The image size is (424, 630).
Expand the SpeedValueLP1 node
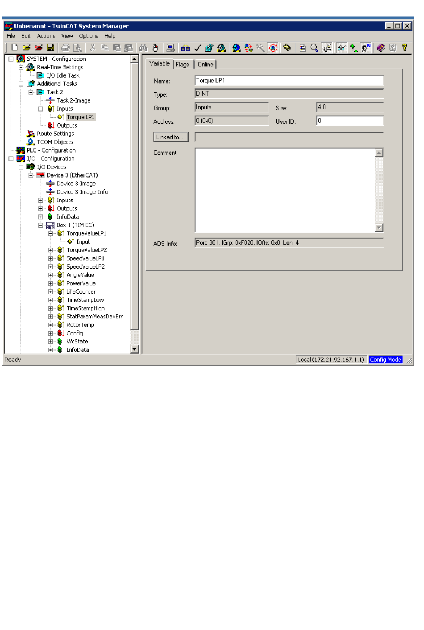coord(50,259)
